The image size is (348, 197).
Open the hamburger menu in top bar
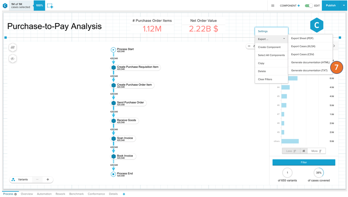273,6
